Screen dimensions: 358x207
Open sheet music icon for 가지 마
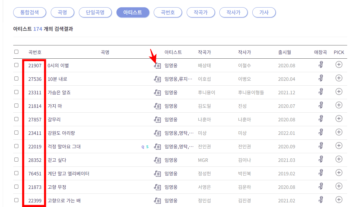point(158,106)
